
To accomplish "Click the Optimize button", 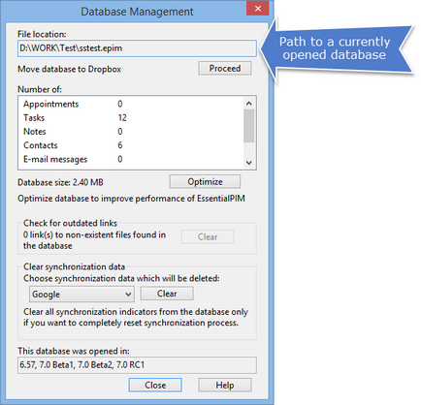I will [205, 181].
